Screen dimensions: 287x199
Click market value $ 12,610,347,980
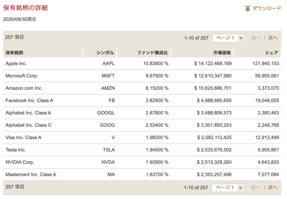pyautogui.click(x=213, y=76)
